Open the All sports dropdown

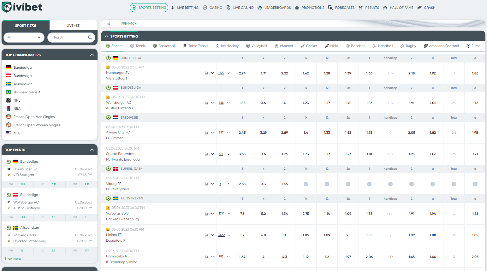pos(24,38)
